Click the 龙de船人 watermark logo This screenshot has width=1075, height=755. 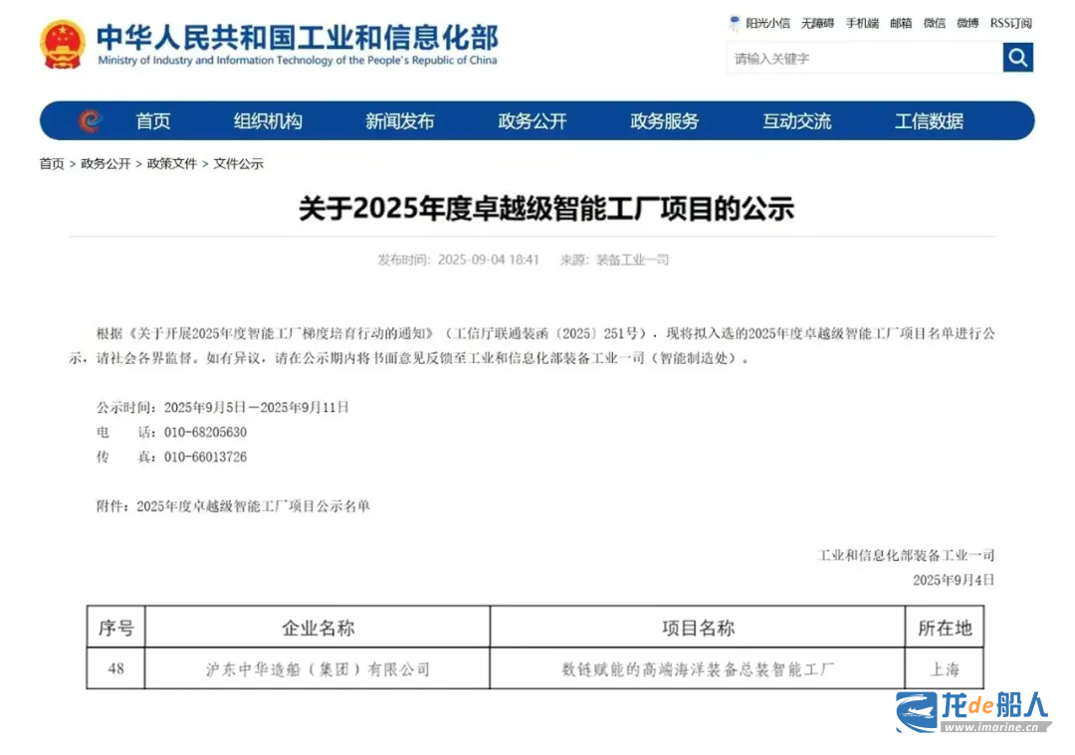pyautogui.click(x=972, y=712)
